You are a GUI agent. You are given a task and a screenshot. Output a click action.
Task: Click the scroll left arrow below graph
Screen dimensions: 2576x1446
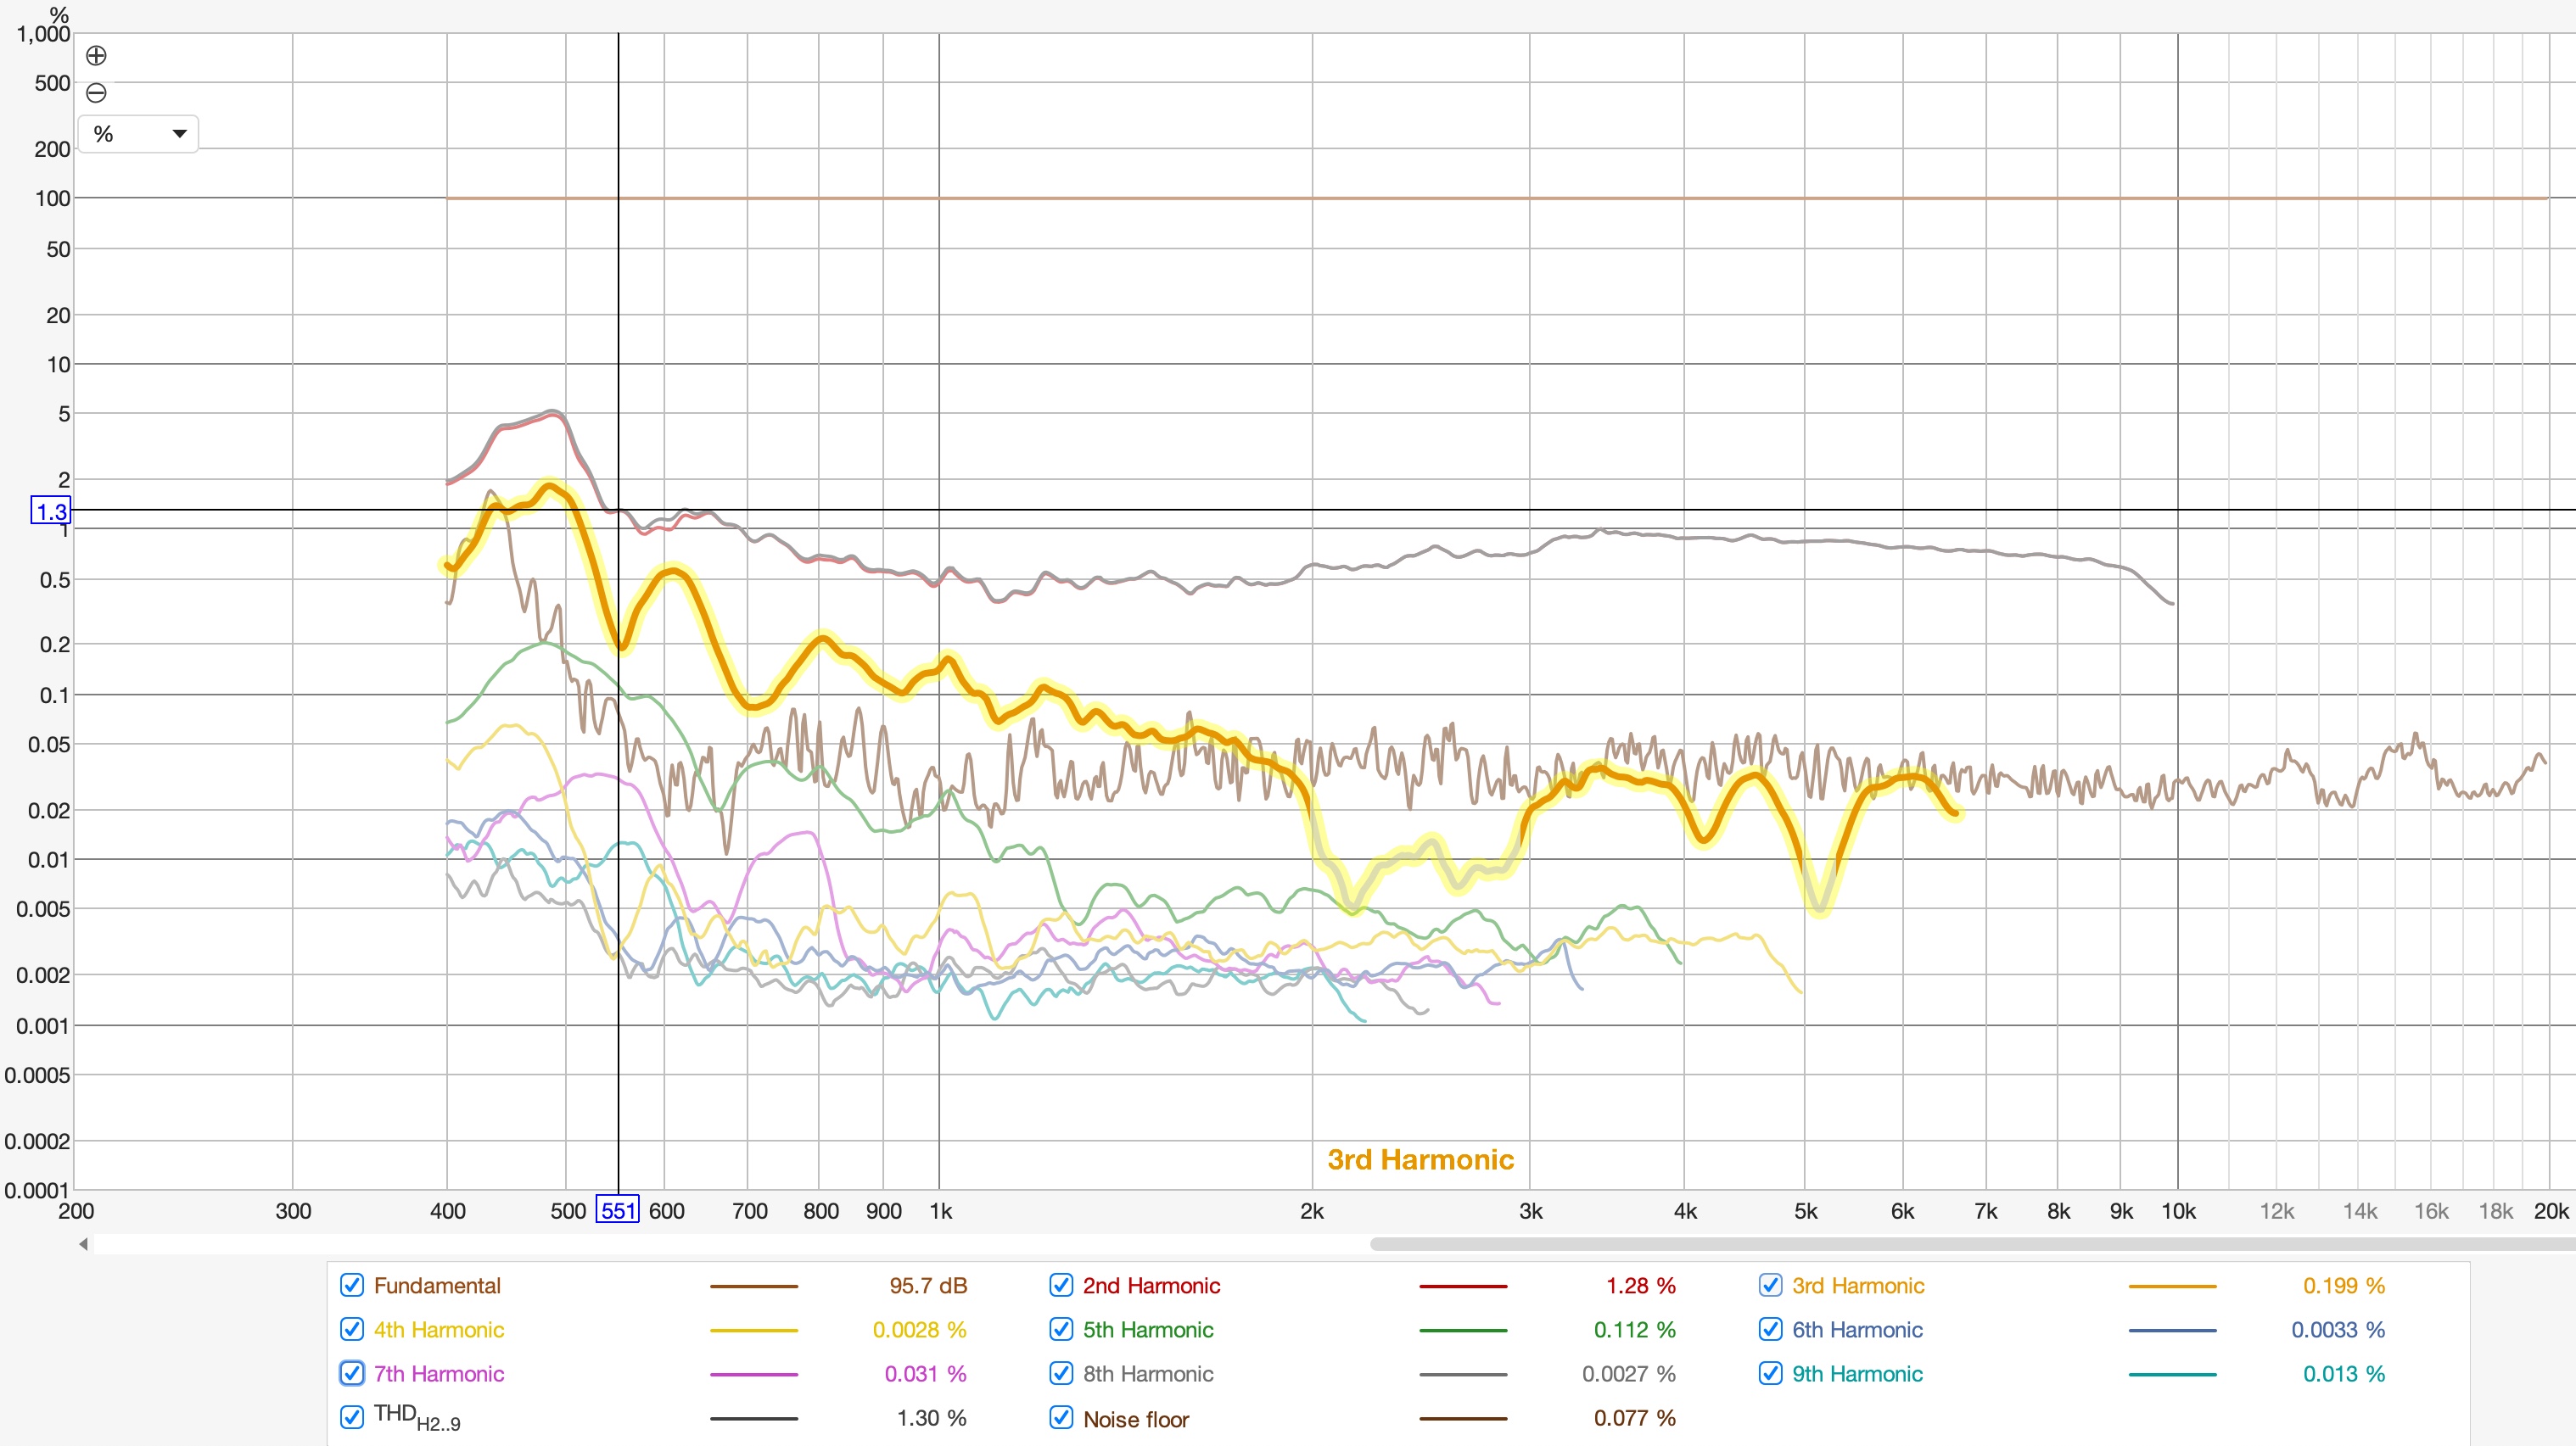point(84,1244)
